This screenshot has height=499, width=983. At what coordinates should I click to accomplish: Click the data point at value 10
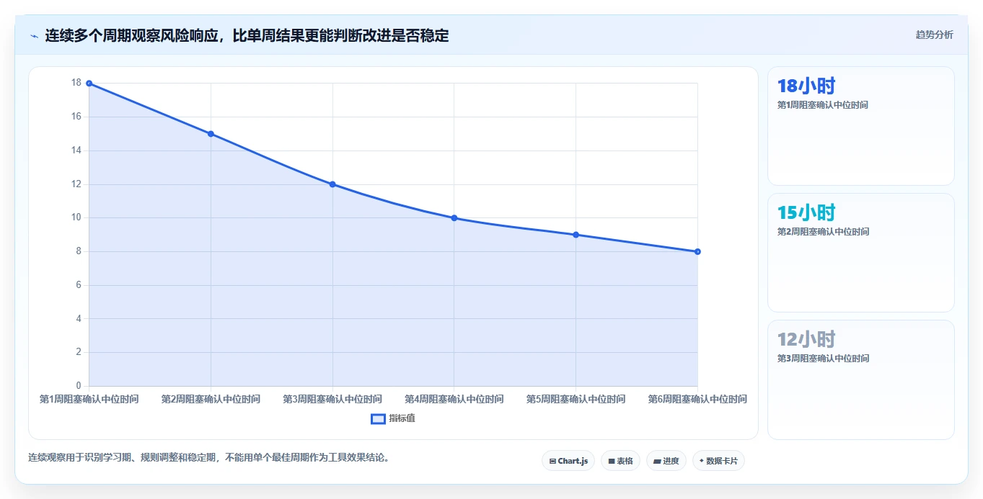click(x=454, y=218)
